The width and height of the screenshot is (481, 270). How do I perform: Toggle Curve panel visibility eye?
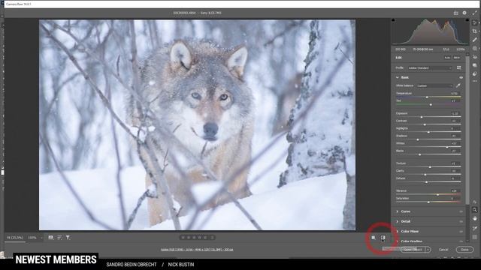pyautogui.click(x=461, y=211)
